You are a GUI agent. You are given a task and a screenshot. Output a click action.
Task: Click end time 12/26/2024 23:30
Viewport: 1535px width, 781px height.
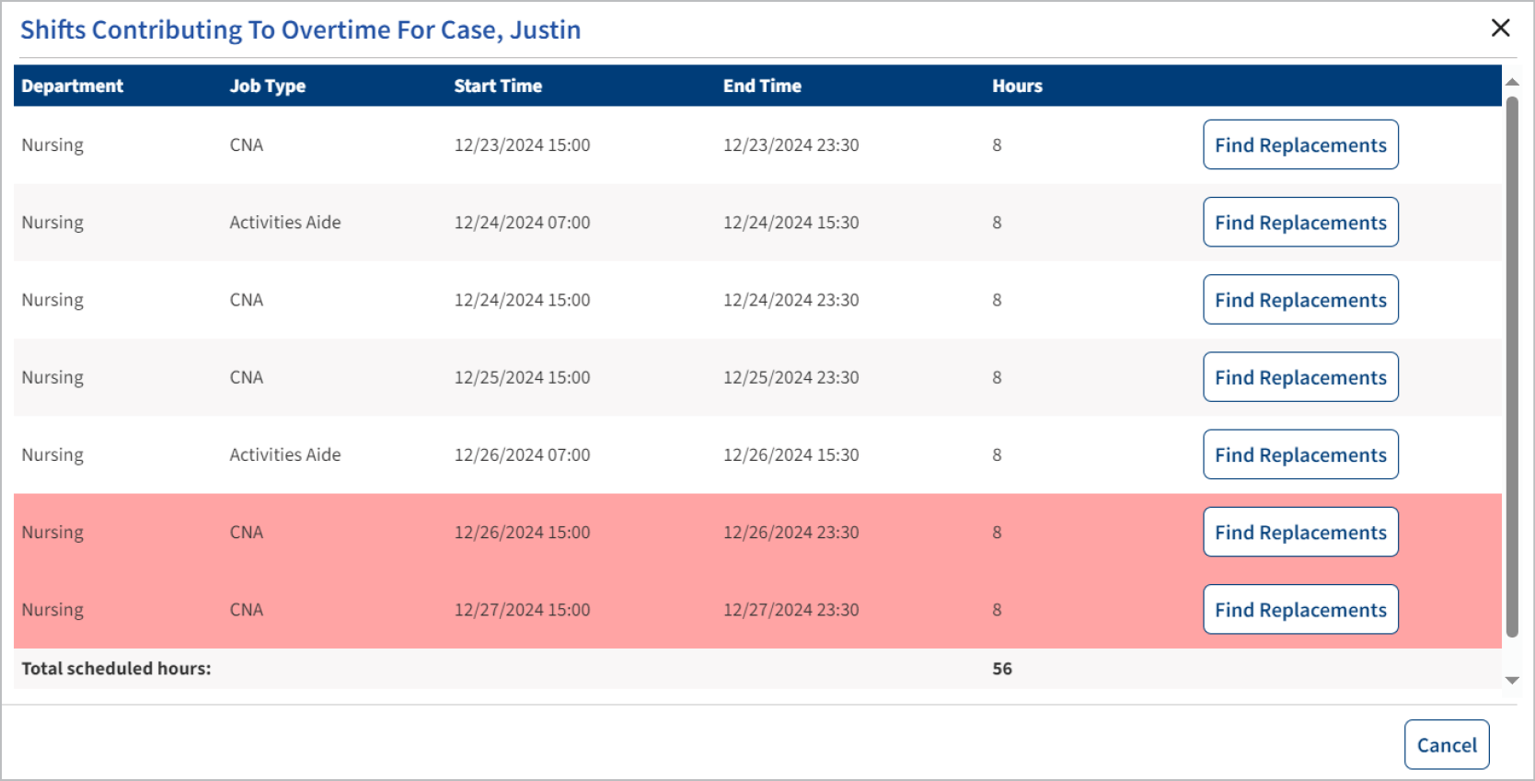(x=791, y=532)
